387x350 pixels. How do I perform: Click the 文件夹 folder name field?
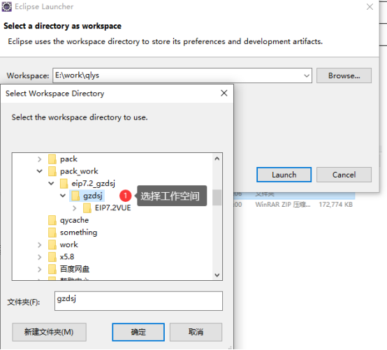pos(138,301)
